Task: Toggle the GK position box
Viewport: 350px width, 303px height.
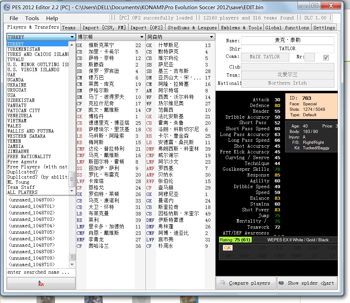Action: (x=227, y=248)
